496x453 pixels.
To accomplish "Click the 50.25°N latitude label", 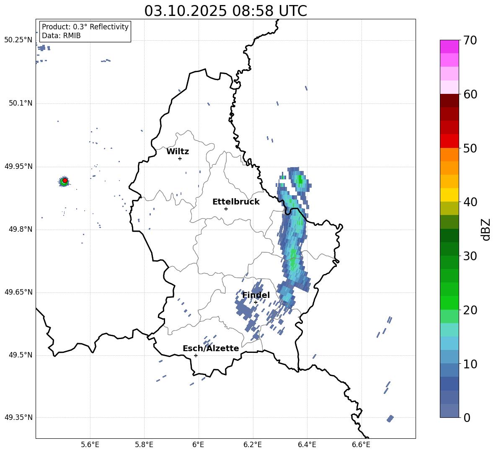I will tap(18, 40).
